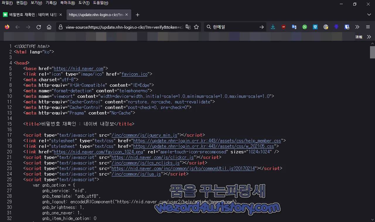Bookmark this page with the star
375x222 pixels.
196,27
